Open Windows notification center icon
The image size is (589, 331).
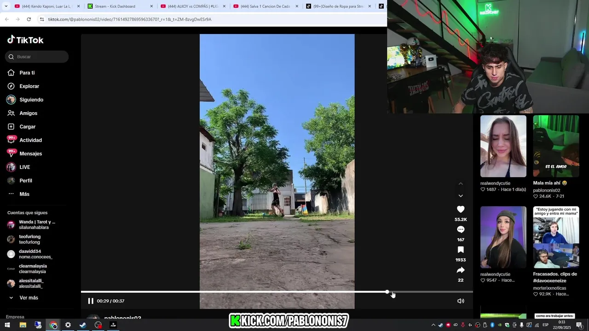tap(579, 325)
